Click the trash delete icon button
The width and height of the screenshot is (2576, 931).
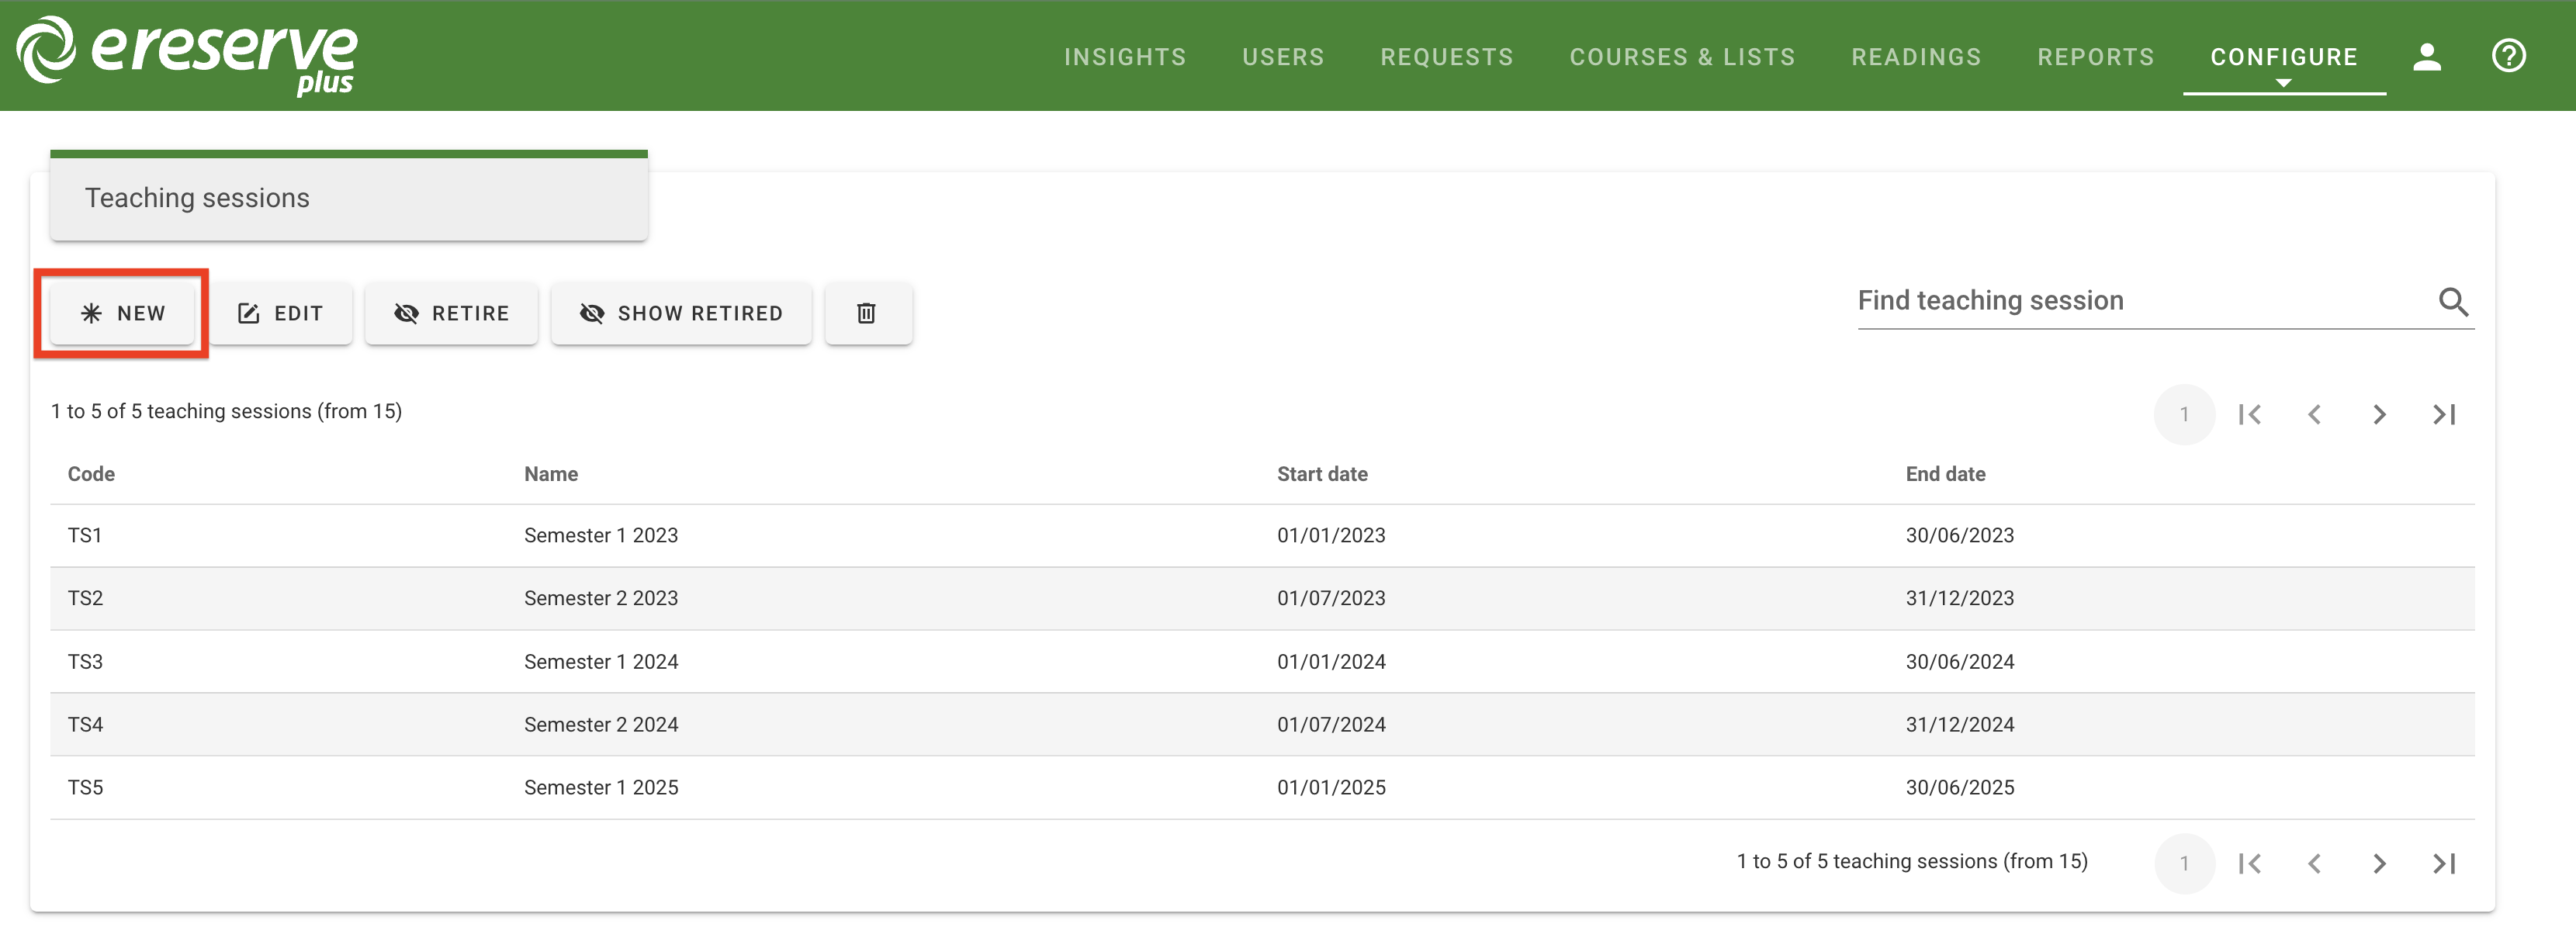(866, 314)
